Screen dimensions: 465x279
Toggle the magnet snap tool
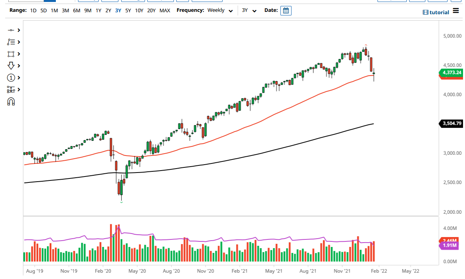tap(11, 101)
